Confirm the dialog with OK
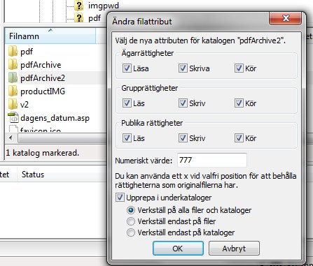 click(x=178, y=249)
